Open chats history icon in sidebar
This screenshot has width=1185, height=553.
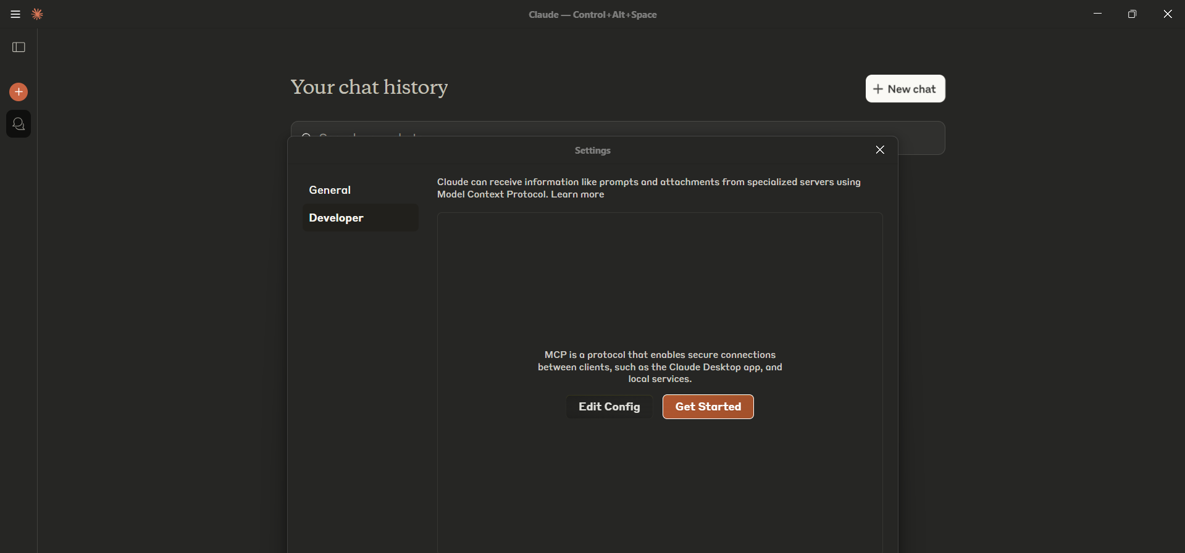point(19,124)
